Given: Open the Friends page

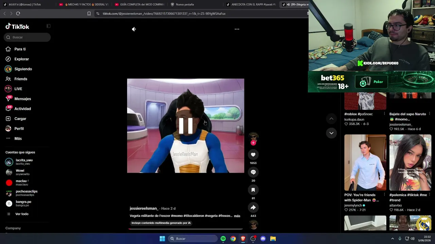Looking at the screenshot, I should tap(21, 79).
